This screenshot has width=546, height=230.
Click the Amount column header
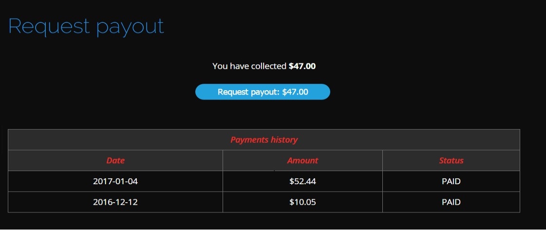302,160
